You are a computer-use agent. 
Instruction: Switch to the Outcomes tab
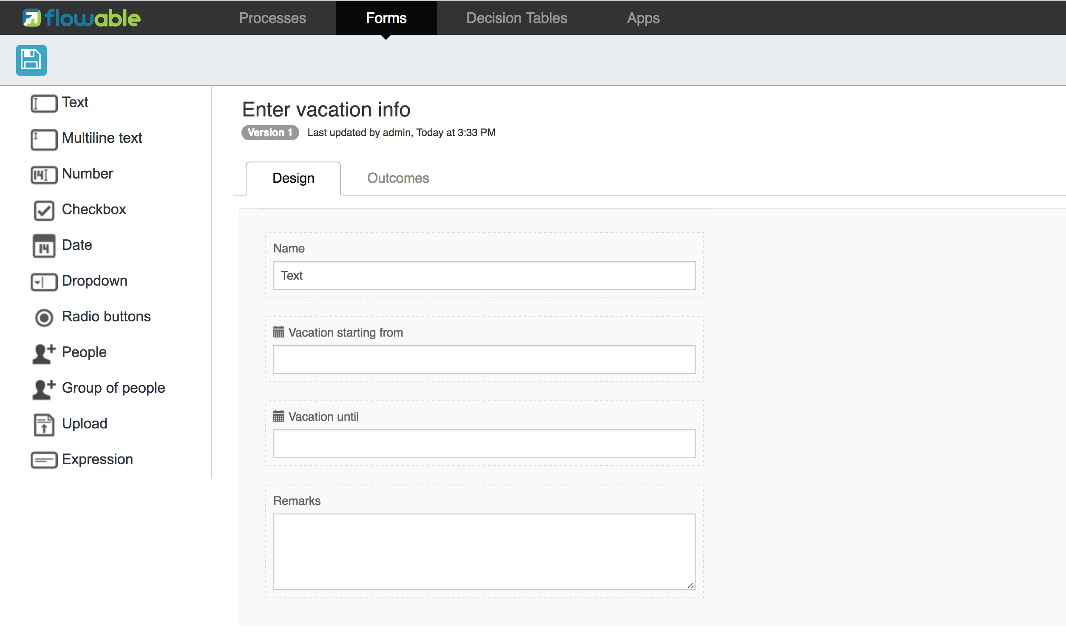pyautogui.click(x=398, y=178)
